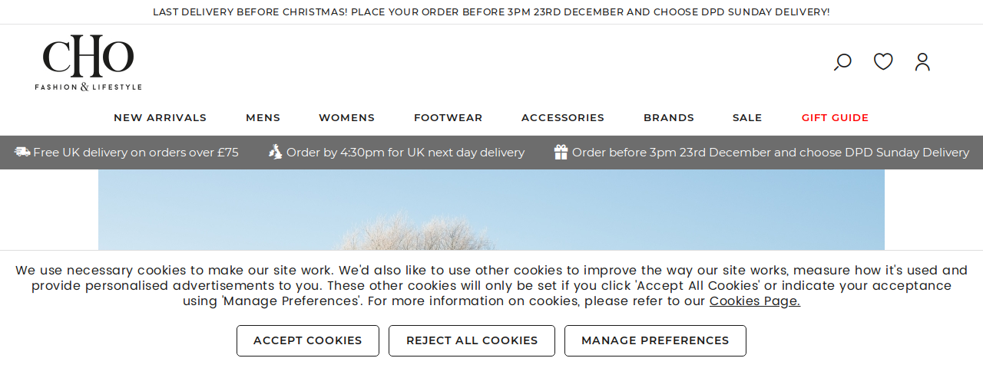Open Manage Preferences for cookies
Screen dimensions: 983x368
point(655,340)
